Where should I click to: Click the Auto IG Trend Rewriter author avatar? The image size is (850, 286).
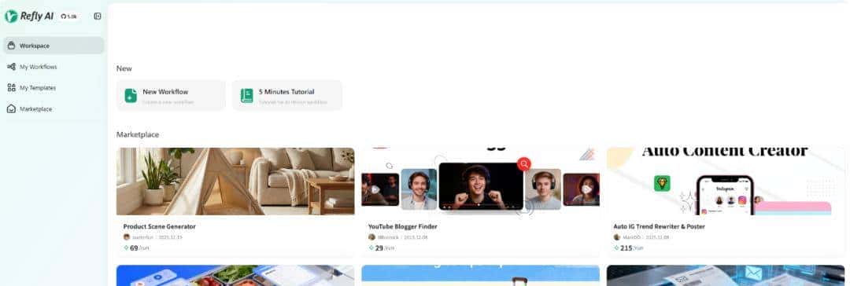point(616,236)
